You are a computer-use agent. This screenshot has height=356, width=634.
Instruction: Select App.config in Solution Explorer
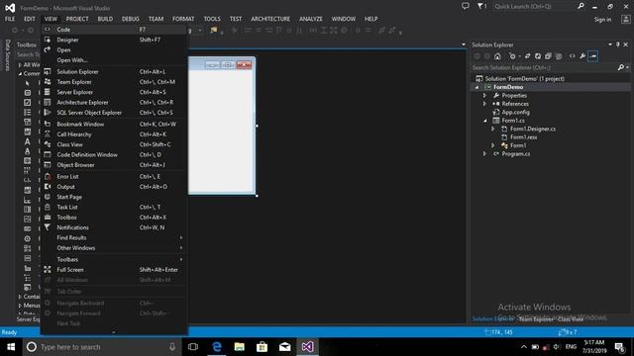click(515, 112)
